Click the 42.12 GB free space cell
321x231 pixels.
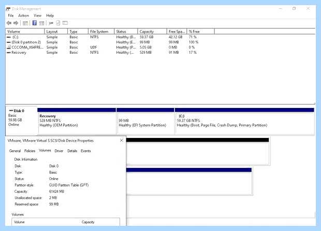(x=176, y=37)
